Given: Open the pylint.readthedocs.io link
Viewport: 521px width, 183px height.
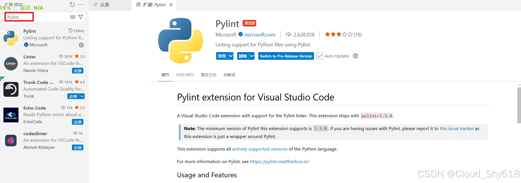Looking at the screenshot, I should click(280, 162).
